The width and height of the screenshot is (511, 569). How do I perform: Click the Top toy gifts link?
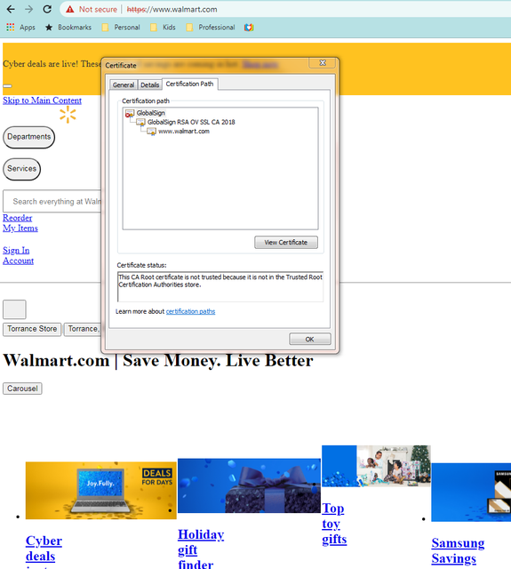pyautogui.click(x=334, y=524)
